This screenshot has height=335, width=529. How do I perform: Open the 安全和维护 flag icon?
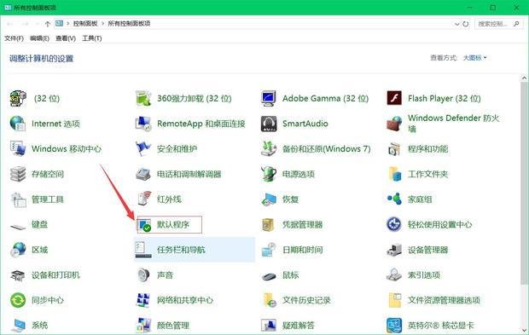pyautogui.click(x=143, y=148)
